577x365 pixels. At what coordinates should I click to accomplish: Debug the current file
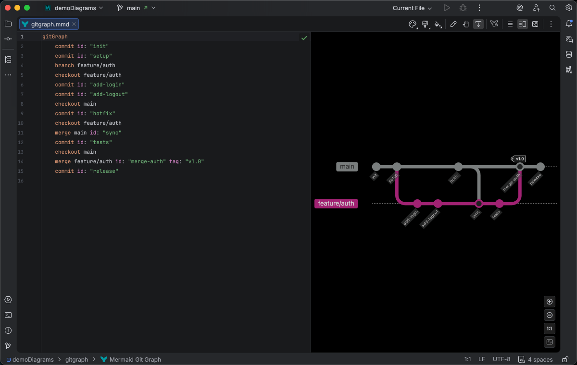(463, 8)
